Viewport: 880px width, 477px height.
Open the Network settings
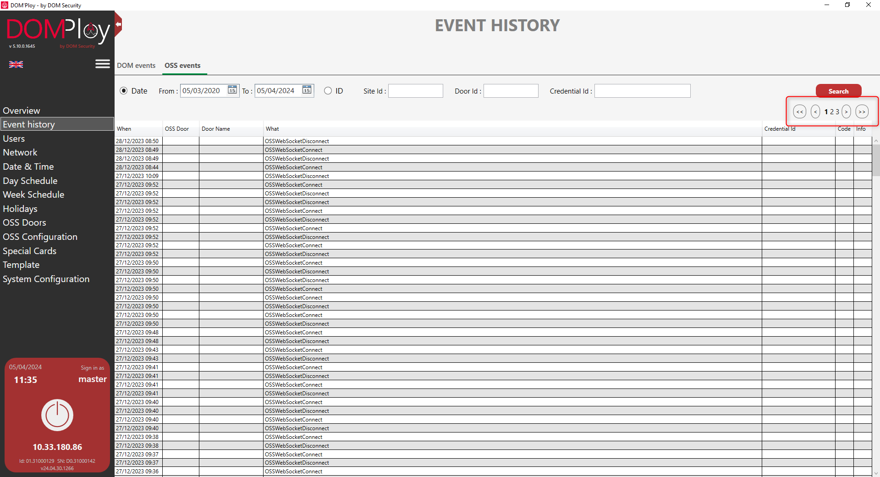[20, 152]
